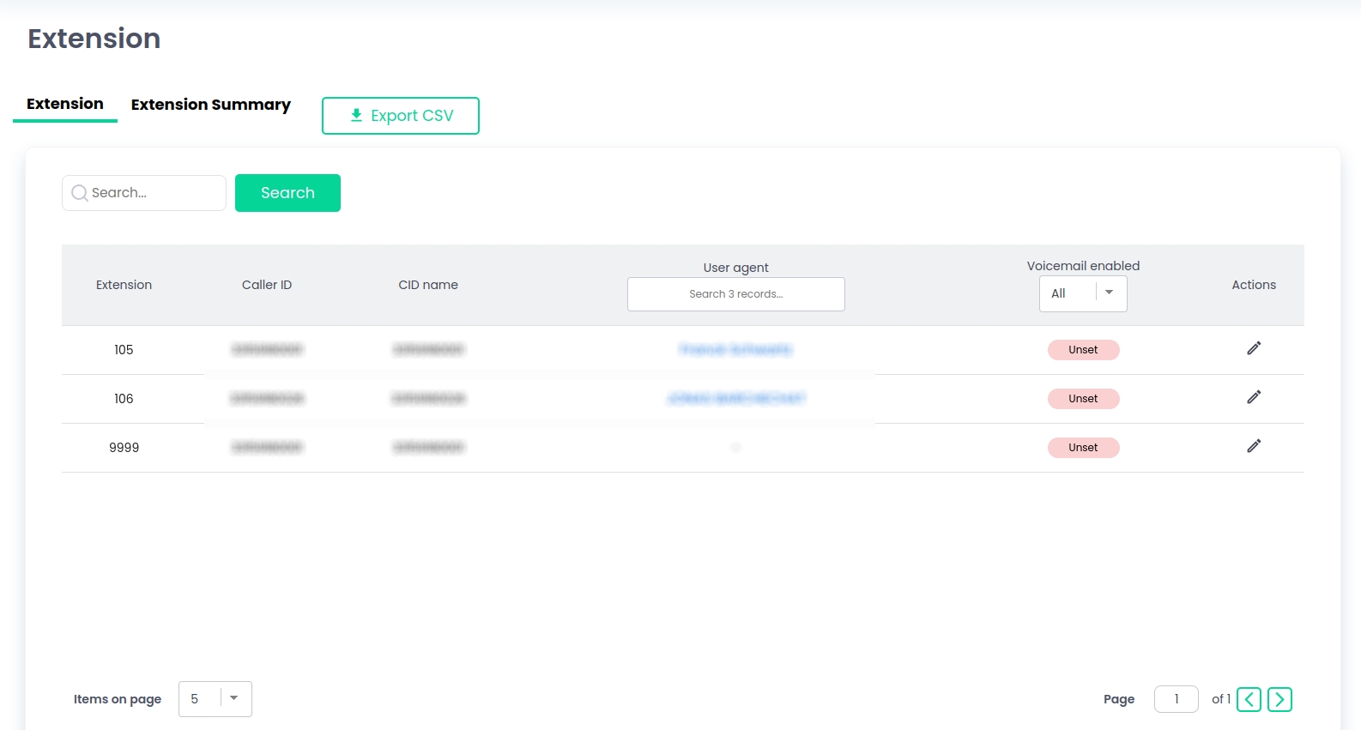The height and width of the screenshot is (730, 1361).
Task: Click the Unset badge for extension 9999
Action: pyautogui.click(x=1083, y=448)
